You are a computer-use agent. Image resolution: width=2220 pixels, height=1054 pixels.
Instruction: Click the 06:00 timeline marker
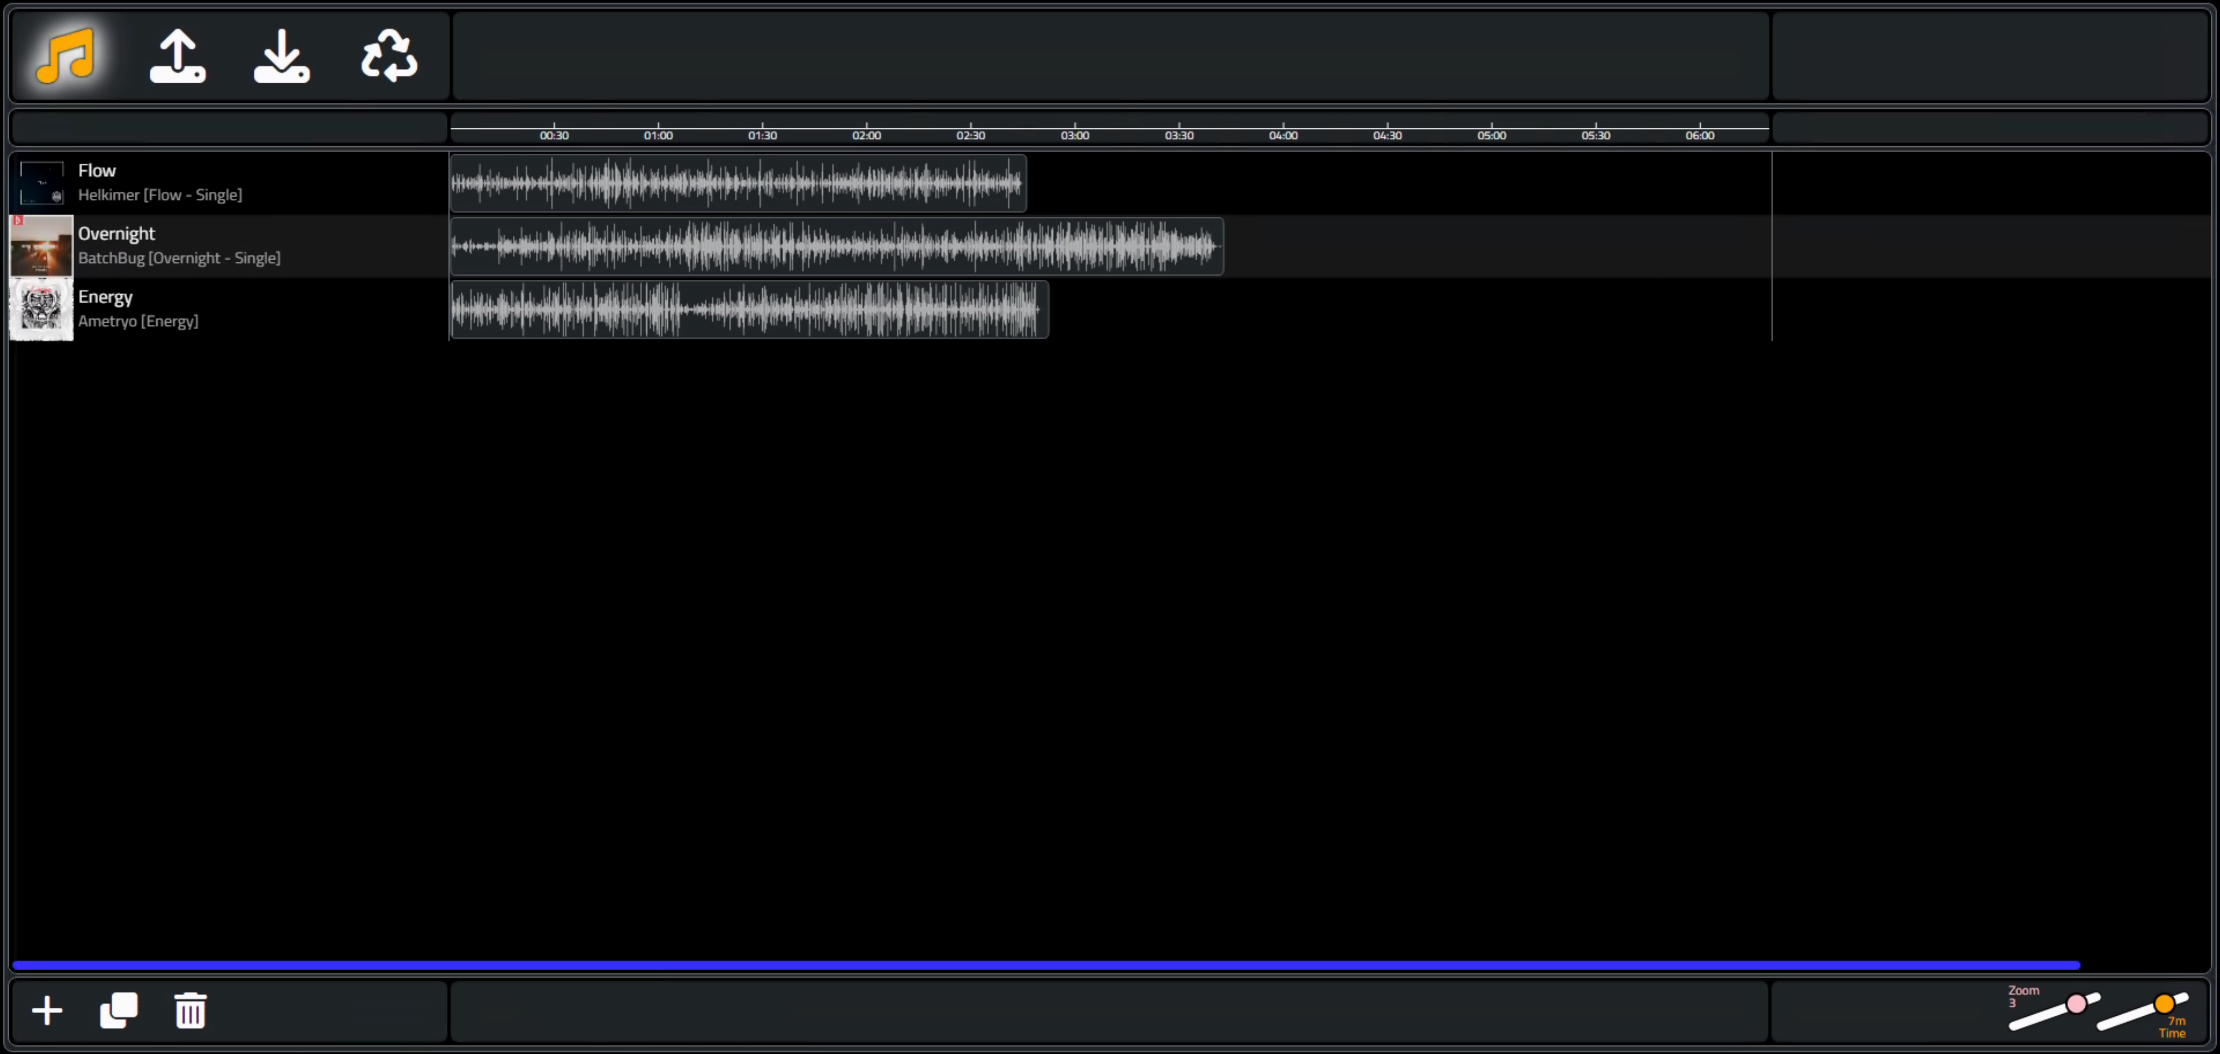(x=1700, y=135)
